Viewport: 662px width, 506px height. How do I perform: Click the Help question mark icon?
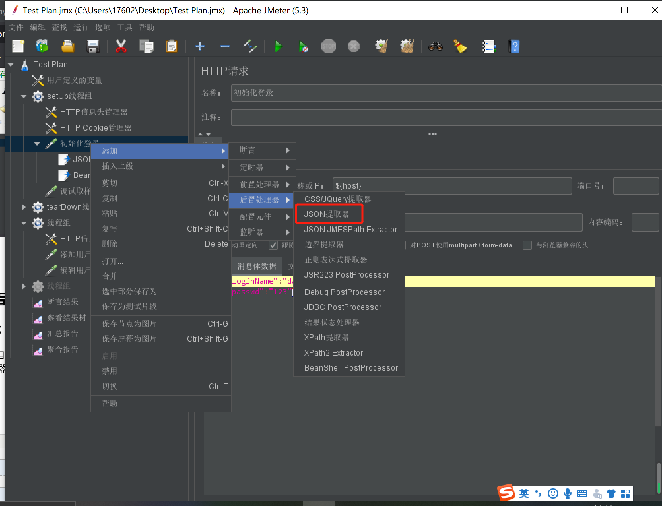pos(514,46)
